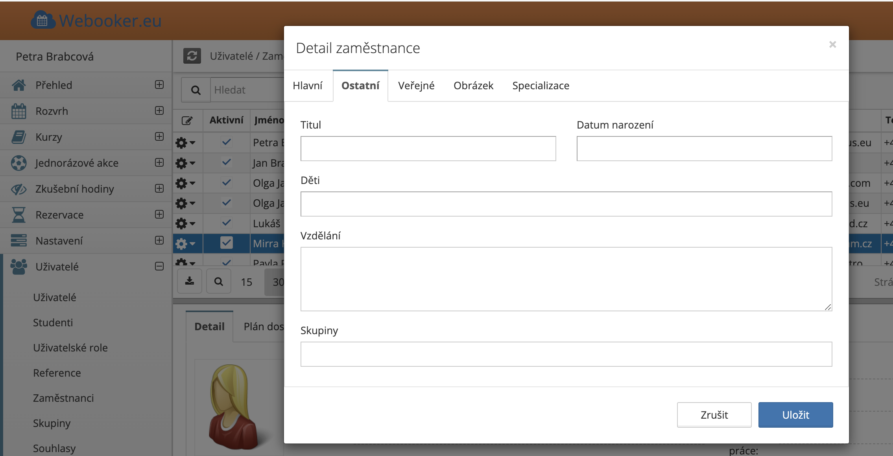
Task: Open Zaměstnanci in the sidebar submenu
Action: tap(63, 398)
